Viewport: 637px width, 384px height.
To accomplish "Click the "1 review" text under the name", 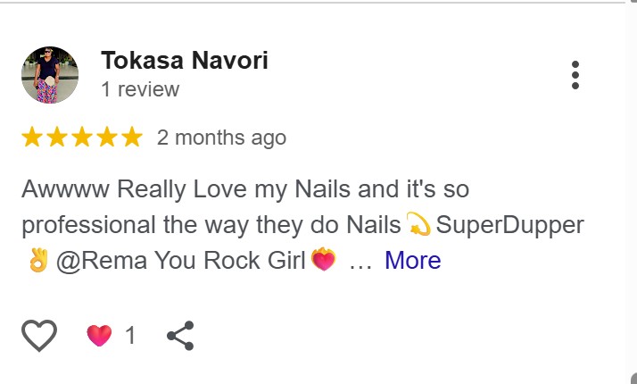I will pyautogui.click(x=140, y=89).
